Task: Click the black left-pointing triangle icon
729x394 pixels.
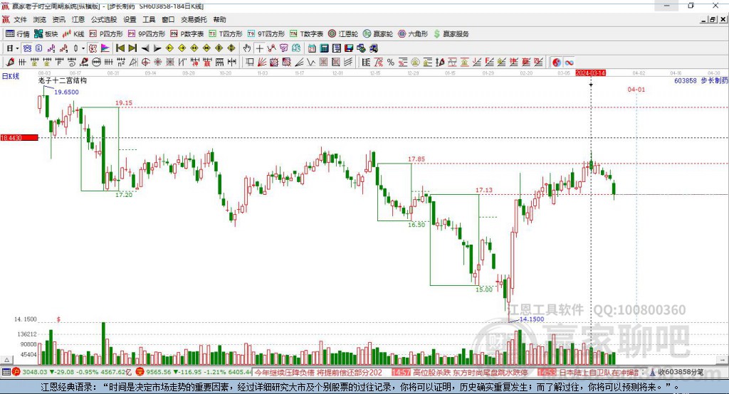Action: coord(145,48)
